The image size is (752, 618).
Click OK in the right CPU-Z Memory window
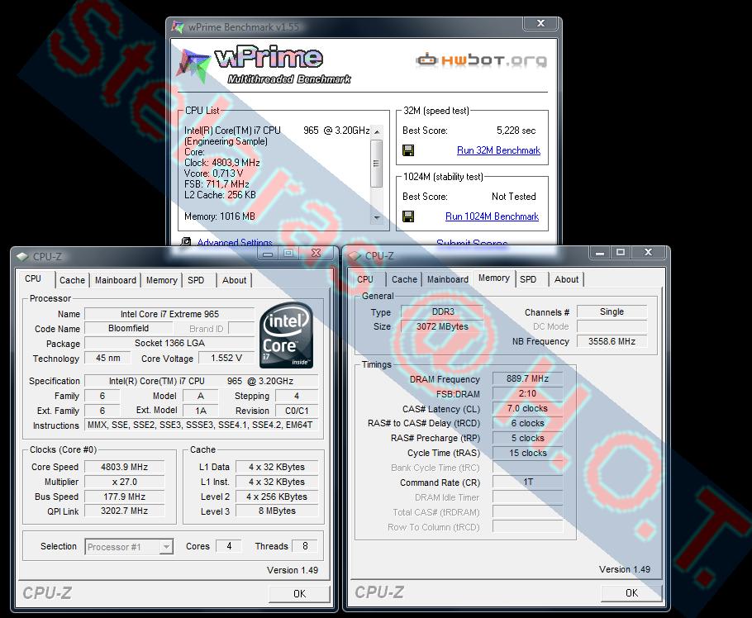click(x=631, y=593)
